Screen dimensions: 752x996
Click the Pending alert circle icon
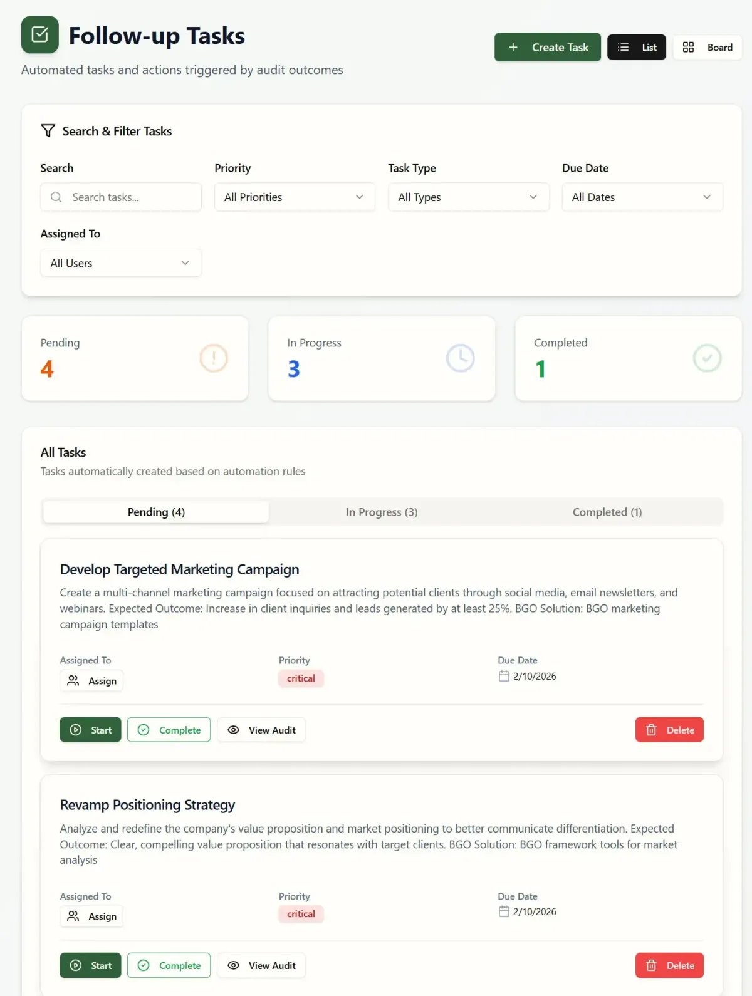coord(213,358)
